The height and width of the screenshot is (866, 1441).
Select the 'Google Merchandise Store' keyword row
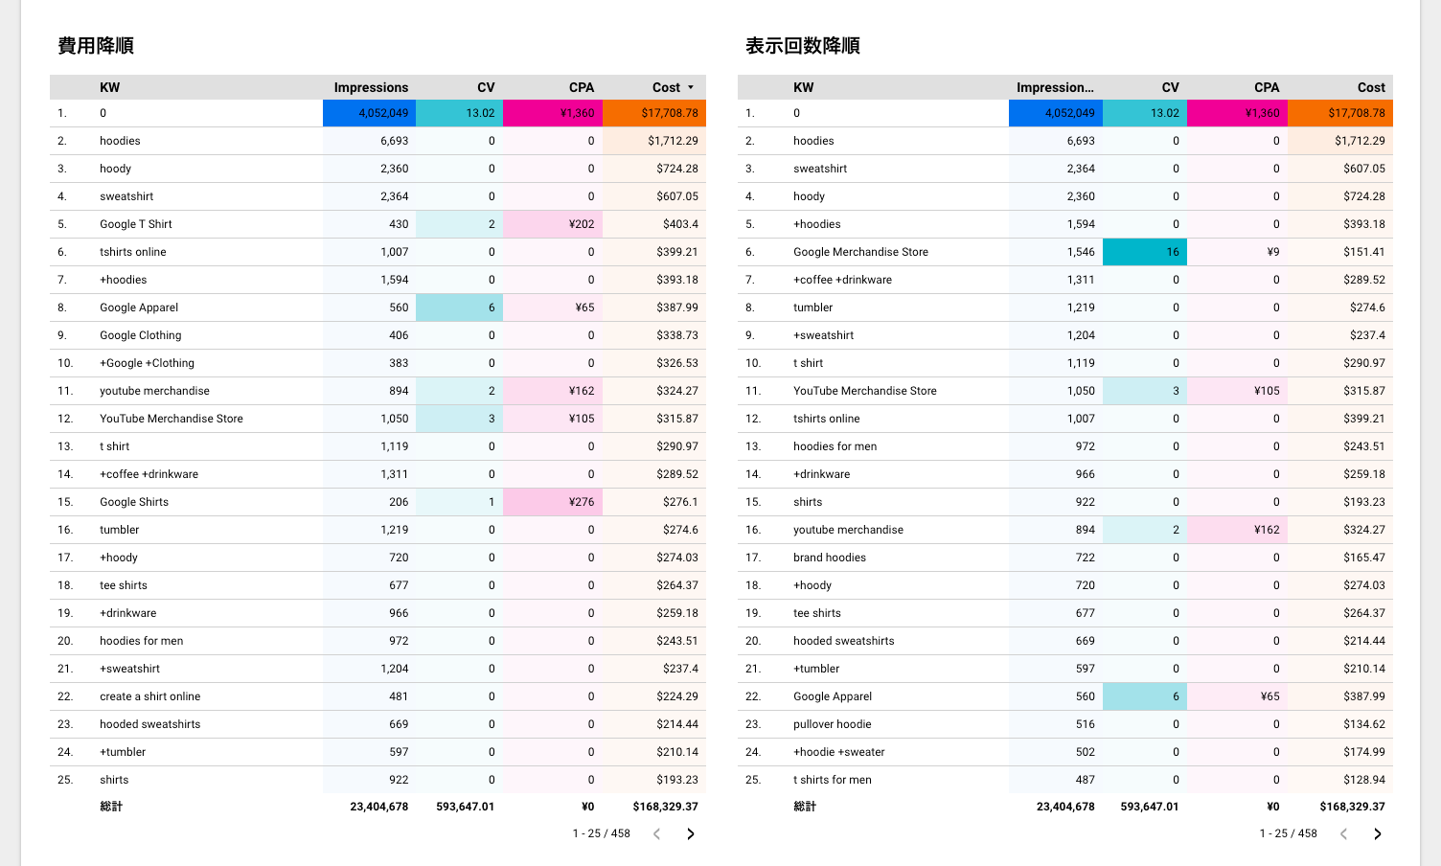[x=1064, y=252]
